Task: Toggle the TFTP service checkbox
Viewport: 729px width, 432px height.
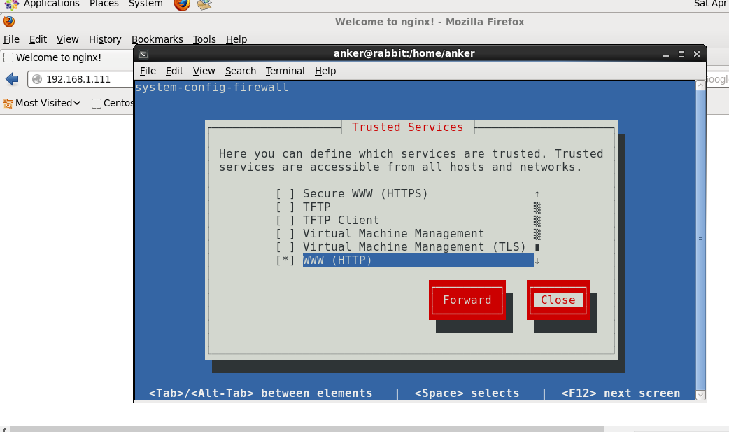Action: 285,207
